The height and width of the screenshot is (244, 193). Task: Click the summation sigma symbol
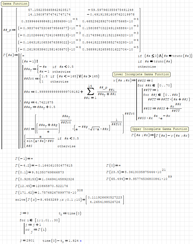point(91,92)
